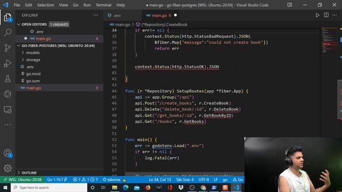Open the Selection menu
Image resolution: width=342 pixels, height=192 pixels.
pos(45,5)
